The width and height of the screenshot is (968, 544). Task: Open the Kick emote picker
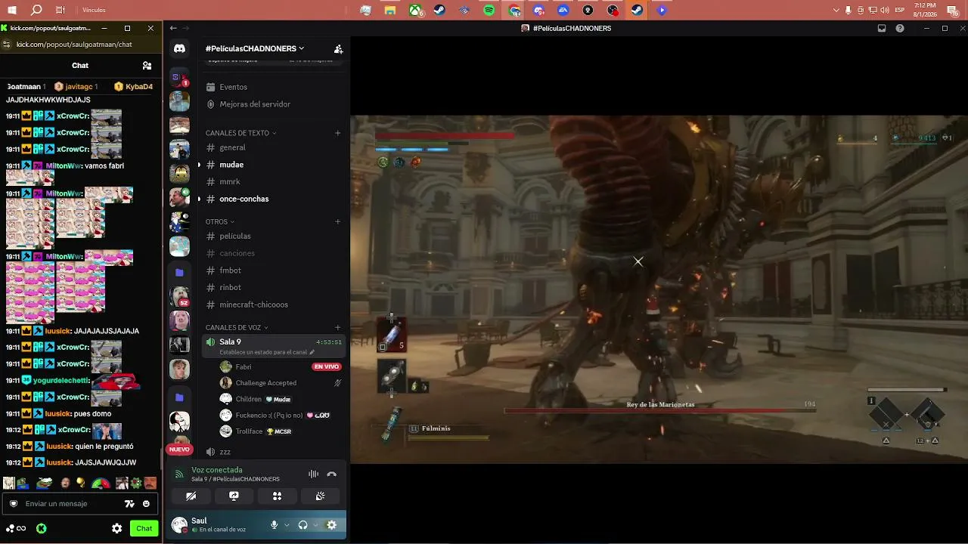click(x=146, y=504)
